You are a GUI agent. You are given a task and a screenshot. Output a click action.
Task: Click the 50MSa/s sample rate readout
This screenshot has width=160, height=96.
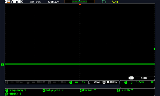point(54,2)
